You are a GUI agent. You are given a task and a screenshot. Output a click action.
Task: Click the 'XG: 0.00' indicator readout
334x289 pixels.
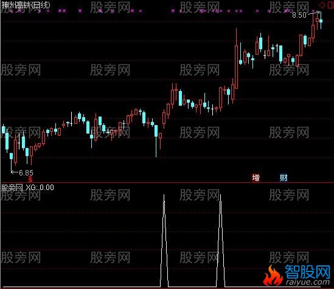pos(40,188)
